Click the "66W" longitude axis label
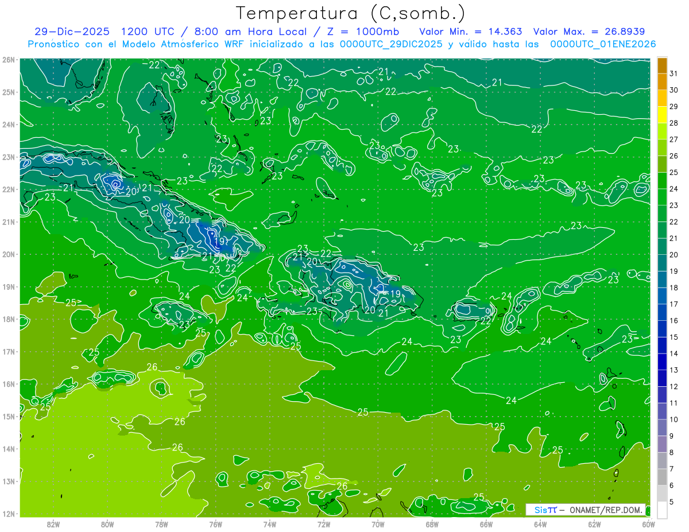This screenshot has height=532, width=689. coord(486,524)
